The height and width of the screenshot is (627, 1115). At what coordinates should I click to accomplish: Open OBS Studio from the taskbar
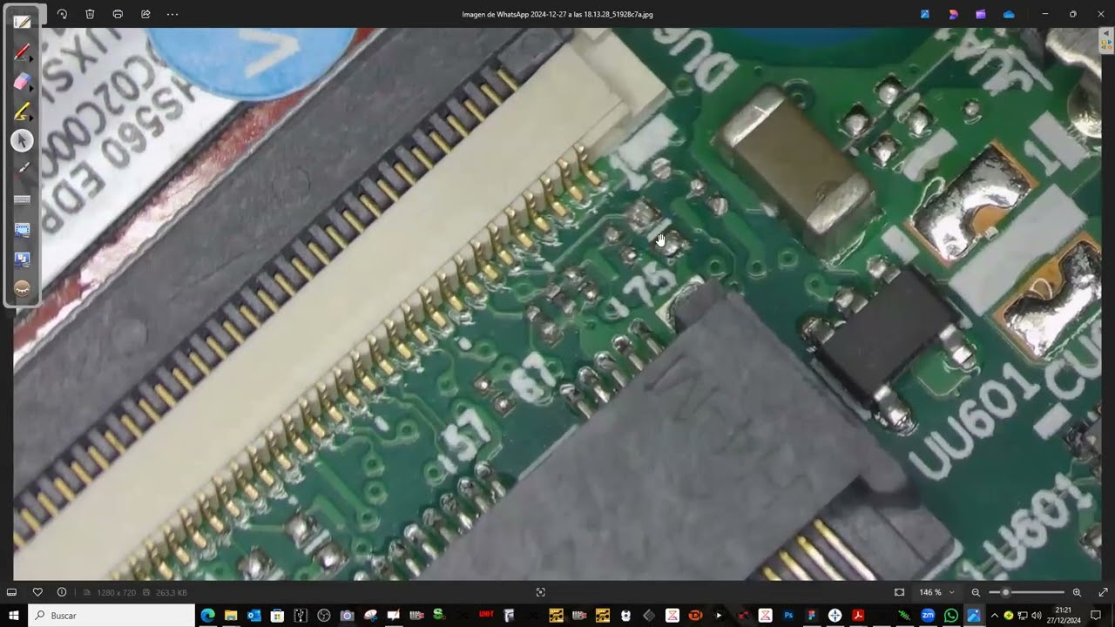(x=324, y=615)
